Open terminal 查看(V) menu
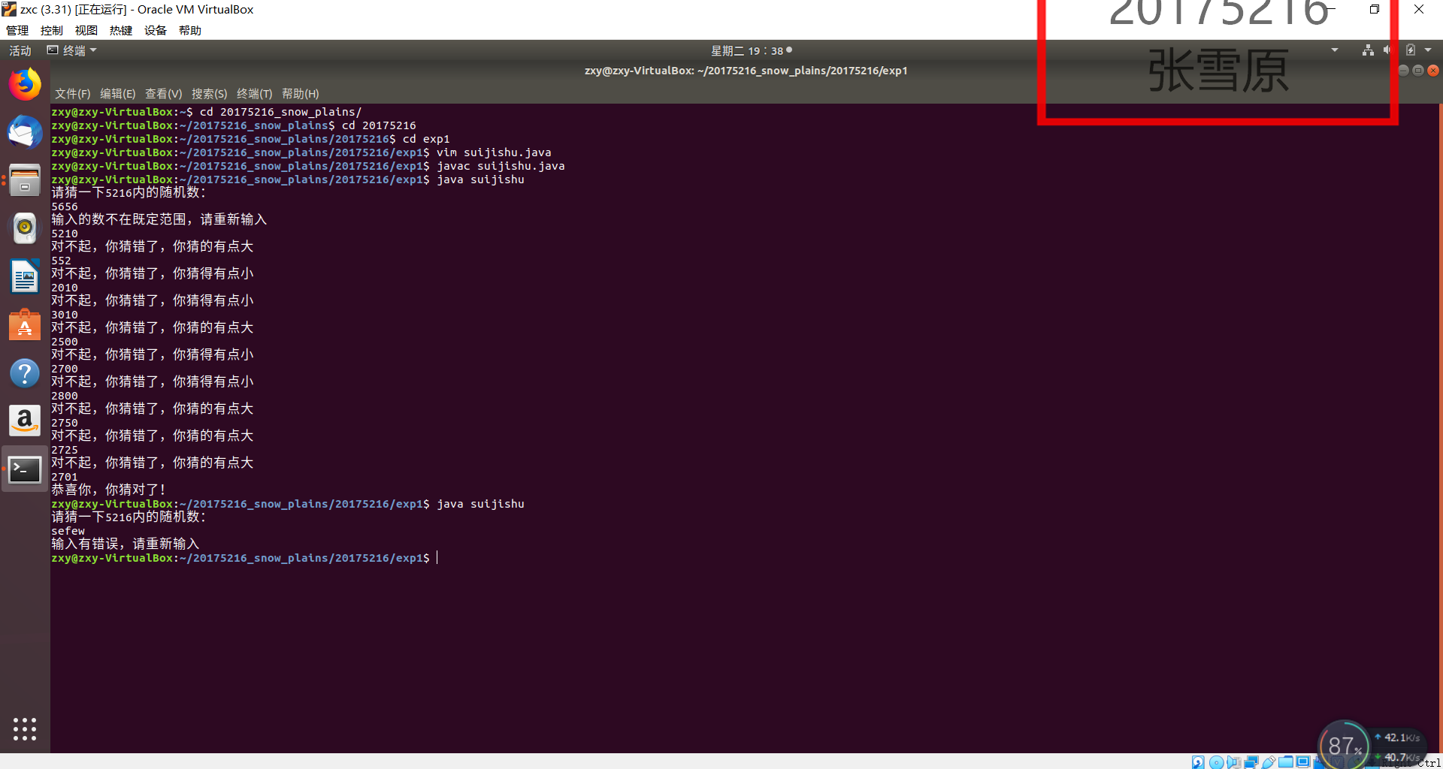The height and width of the screenshot is (769, 1443). tap(164, 94)
